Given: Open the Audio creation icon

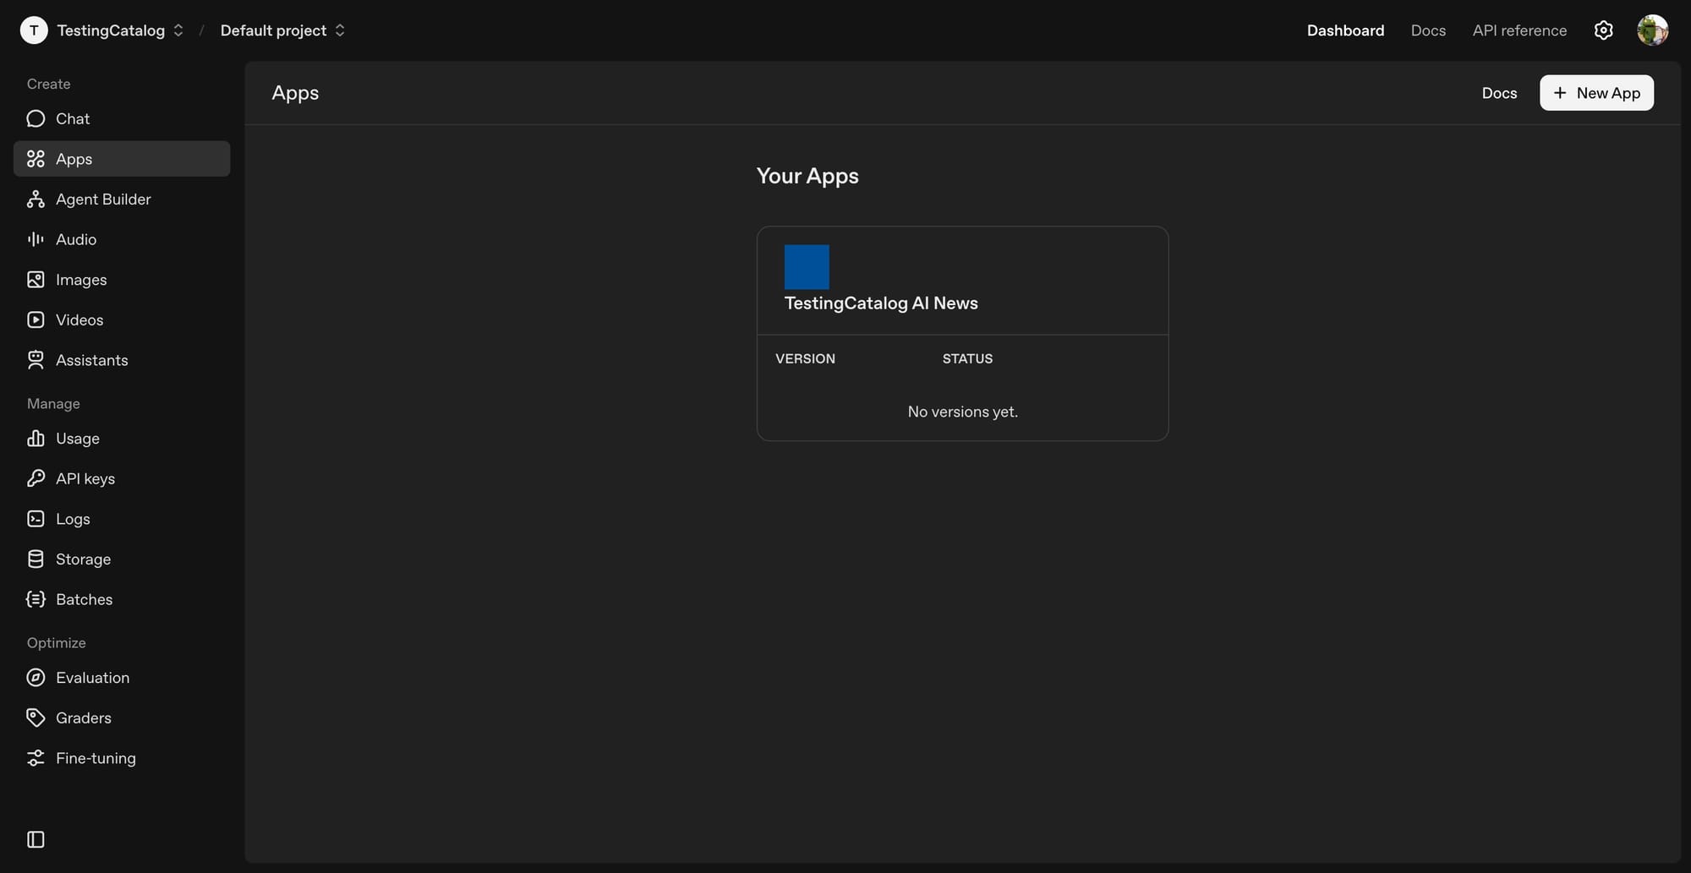Looking at the screenshot, I should pos(35,239).
